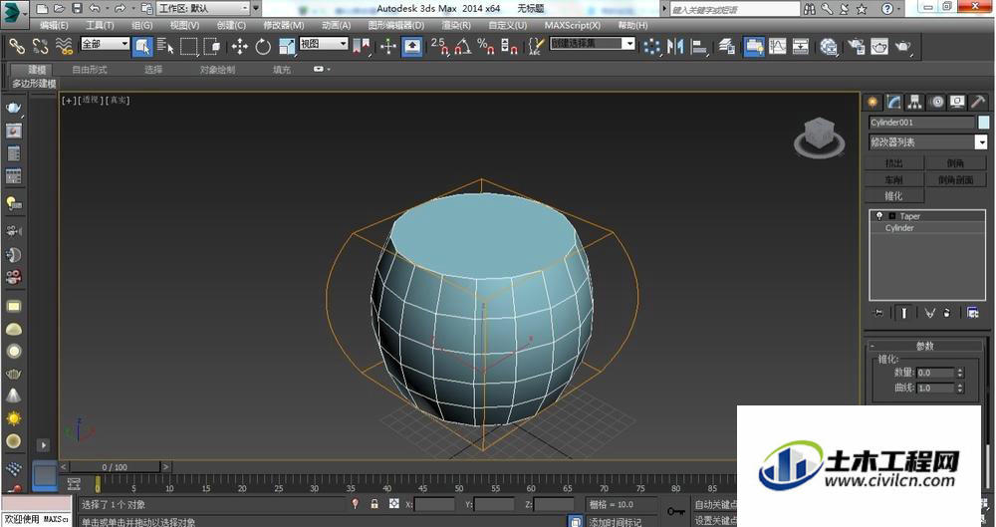
Task: Click the Bevel Profile modifier button
Action: (x=955, y=180)
